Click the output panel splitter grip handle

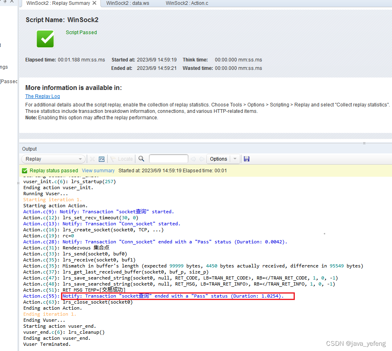364,143
